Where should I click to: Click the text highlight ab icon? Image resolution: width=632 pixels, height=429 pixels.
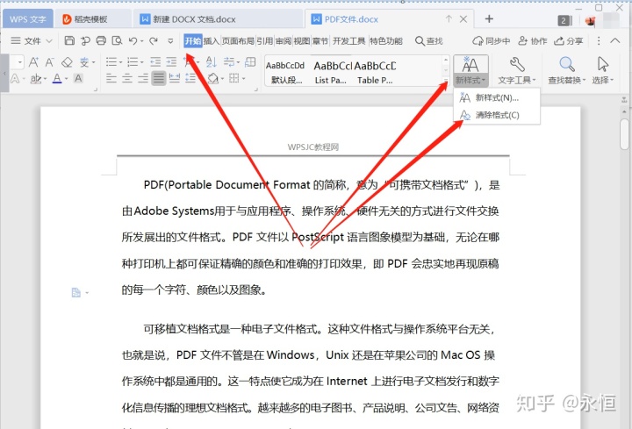(35, 78)
